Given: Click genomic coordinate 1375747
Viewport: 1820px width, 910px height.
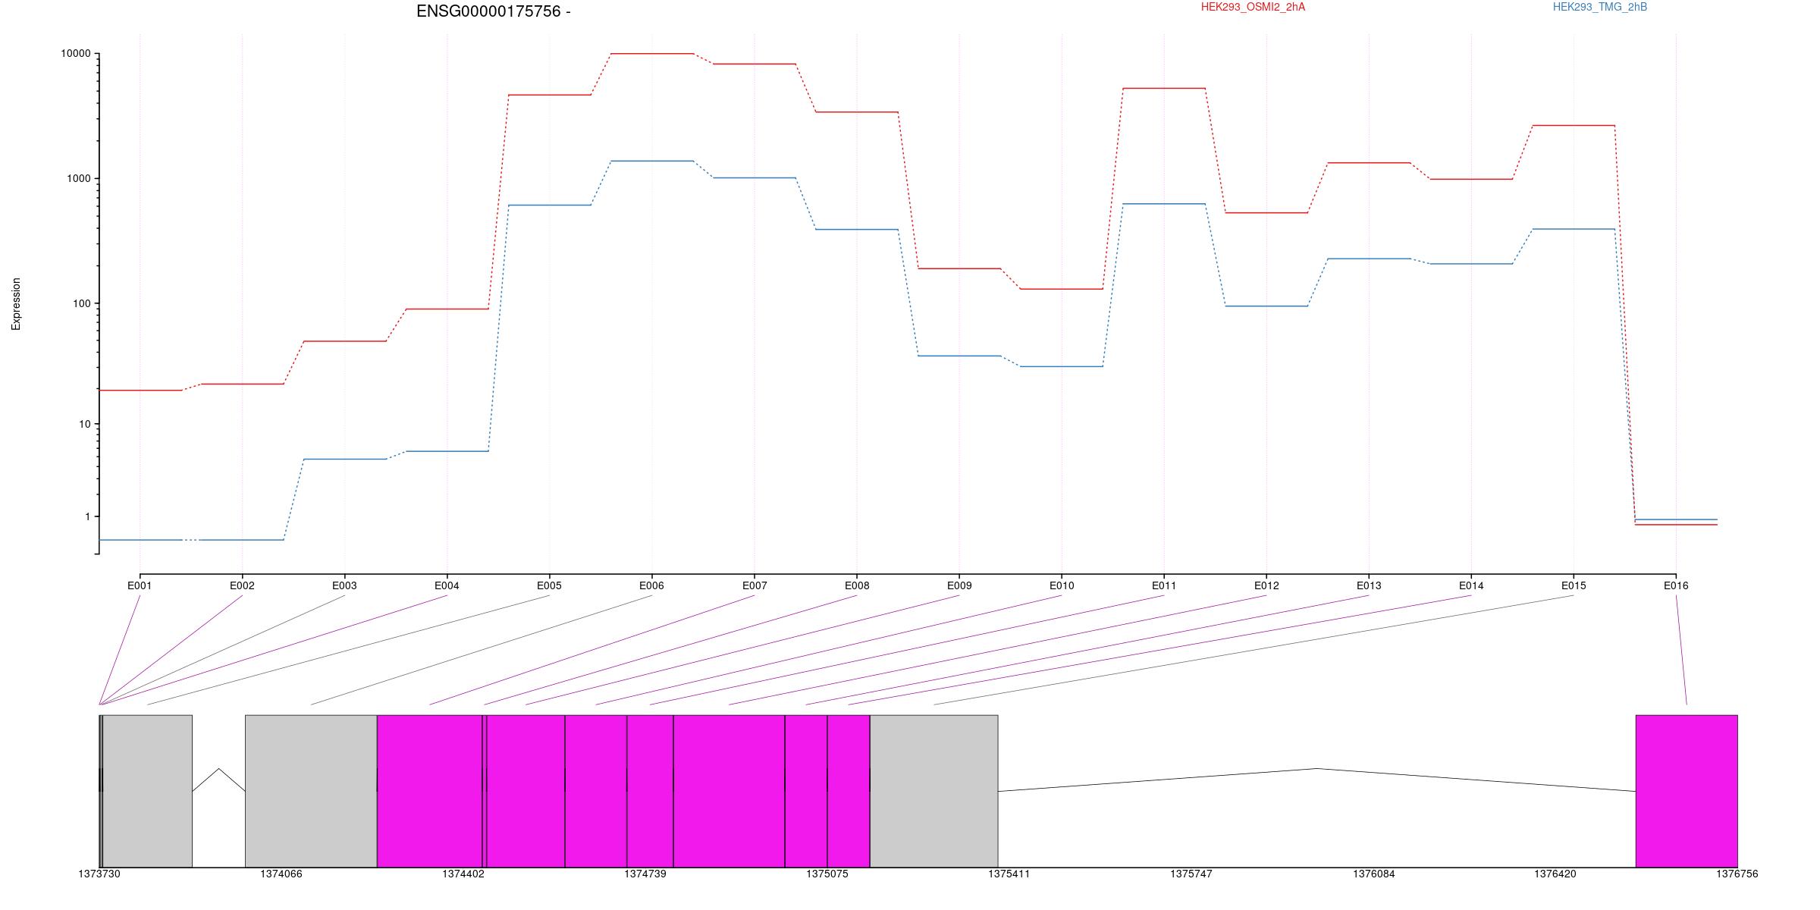Looking at the screenshot, I should (1191, 874).
